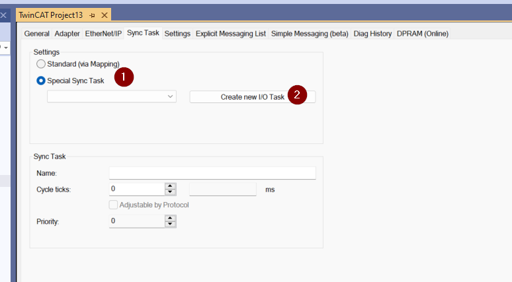Click into the Sync Task Name field
This screenshot has height=282, width=512.
[x=212, y=173]
